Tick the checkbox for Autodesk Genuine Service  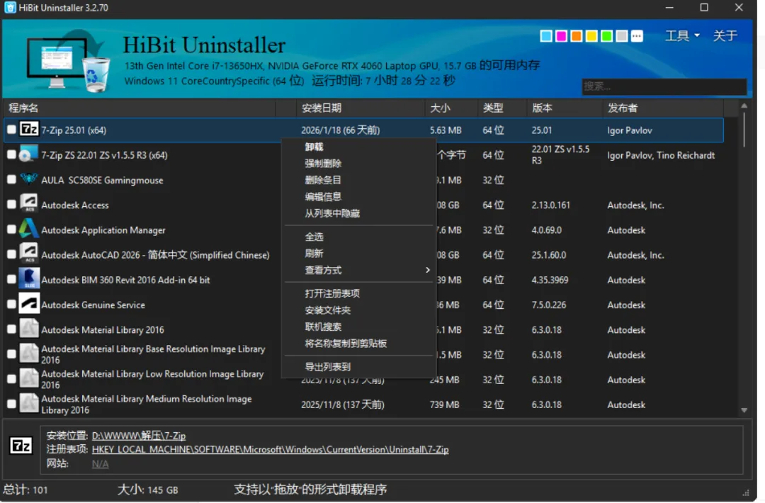[x=11, y=304]
